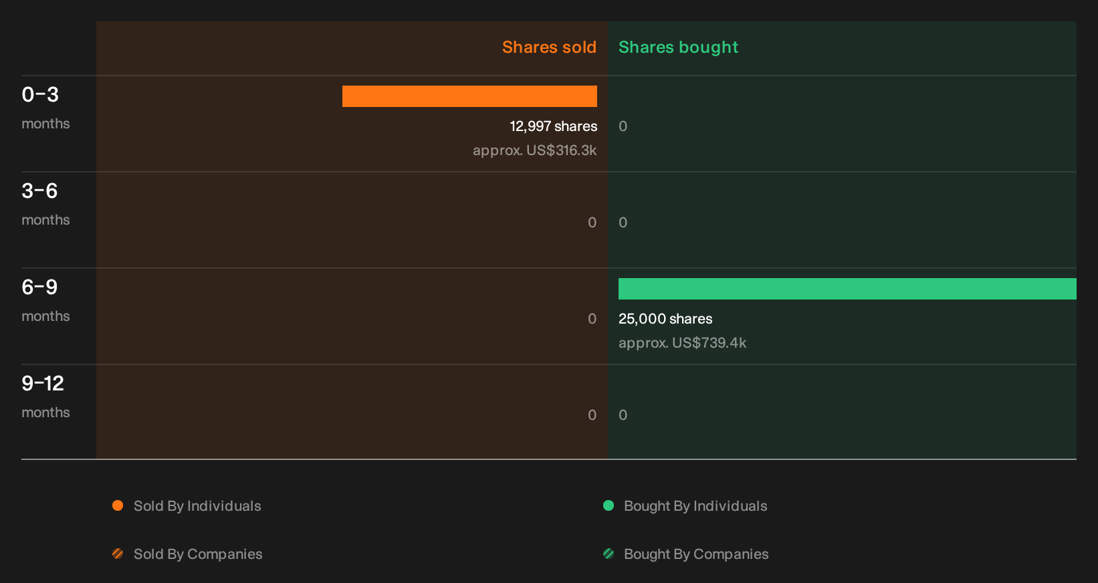Image resolution: width=1098 pixels, height=583 pixels.
Task: Click the Bought By Individuals legend label
Action: click(695, 506)
